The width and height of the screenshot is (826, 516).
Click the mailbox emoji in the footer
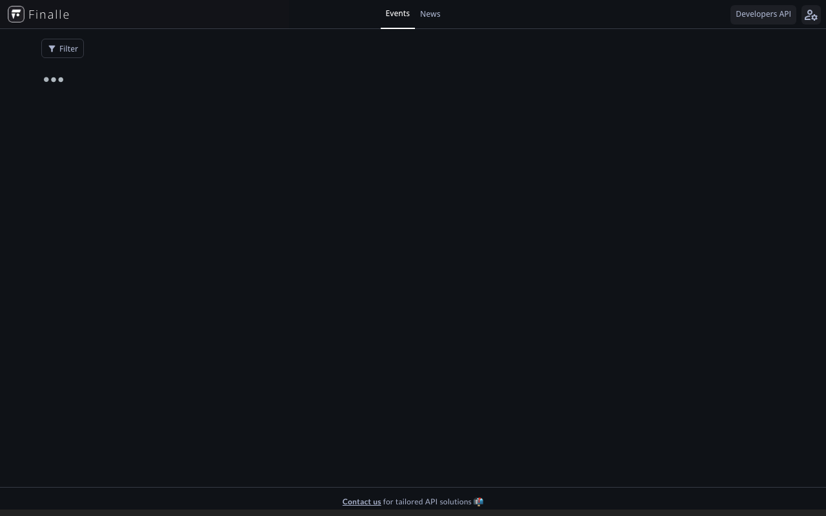(x=478, y=502)
